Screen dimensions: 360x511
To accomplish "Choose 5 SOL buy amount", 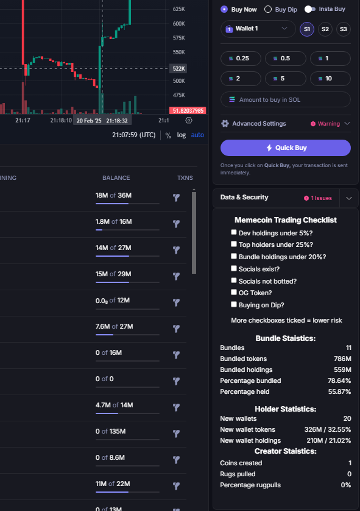I will [x=286, y=79].
